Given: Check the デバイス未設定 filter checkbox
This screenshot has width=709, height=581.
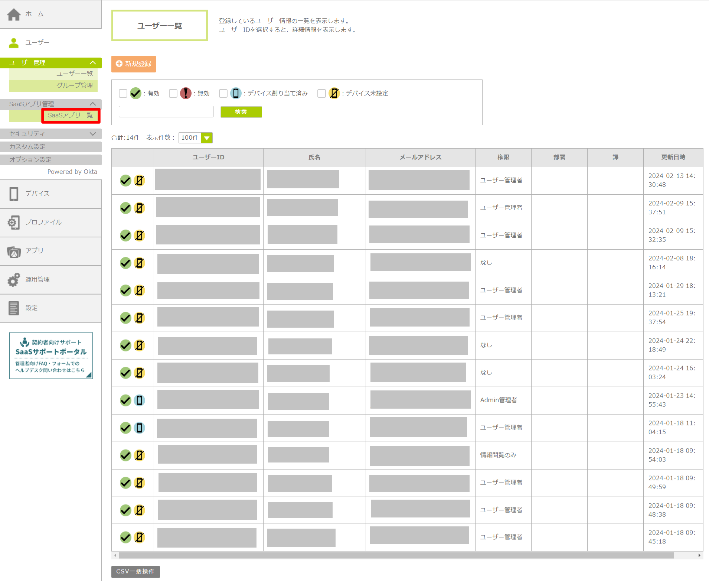Looking at the screenshot, I should click(321, 93).
